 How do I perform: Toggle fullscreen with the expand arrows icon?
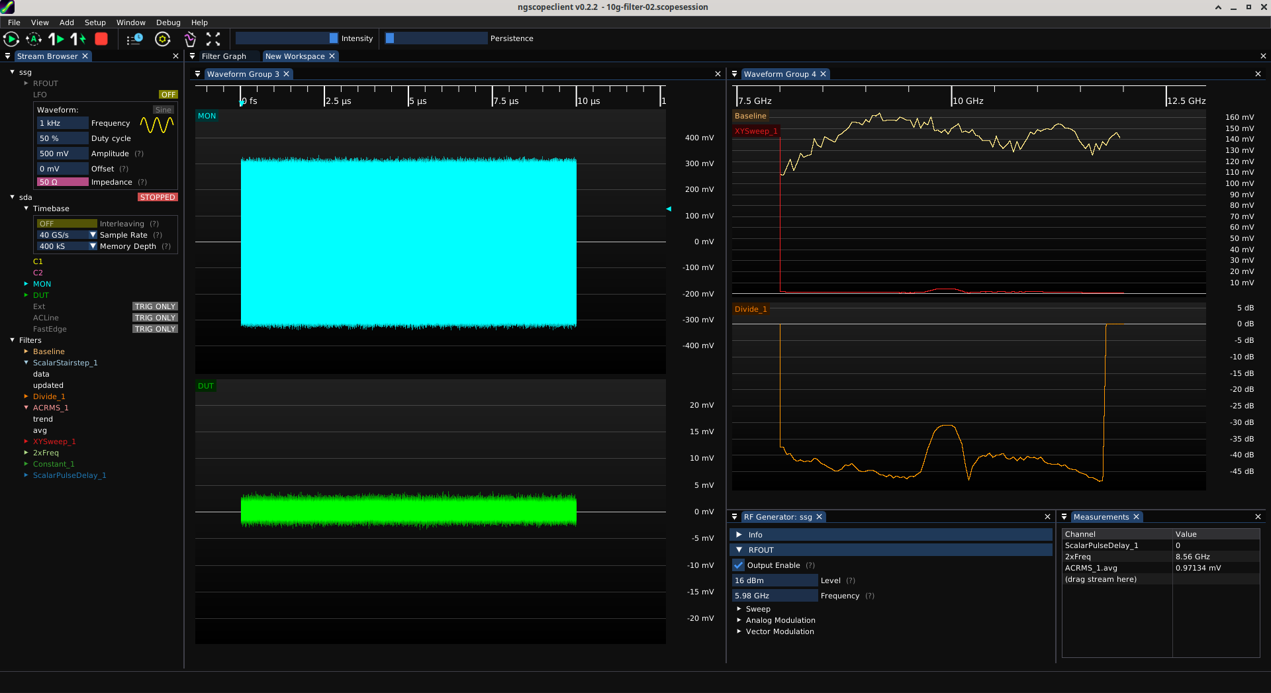(213, 39)
